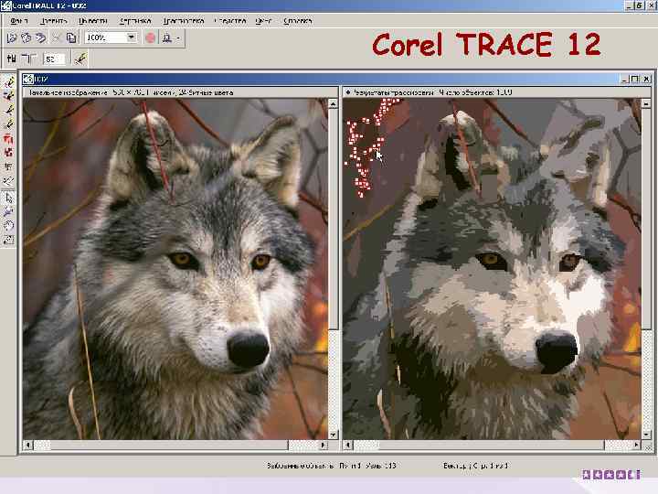This screenshot has height=494, width=658.
Task: Click the first icon on the property bar
Action: point(11,59)
